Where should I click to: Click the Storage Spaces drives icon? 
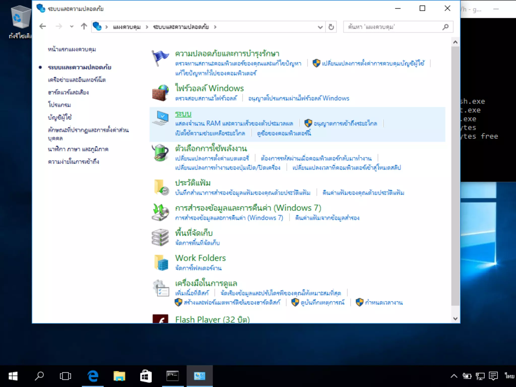click(160, 237)
